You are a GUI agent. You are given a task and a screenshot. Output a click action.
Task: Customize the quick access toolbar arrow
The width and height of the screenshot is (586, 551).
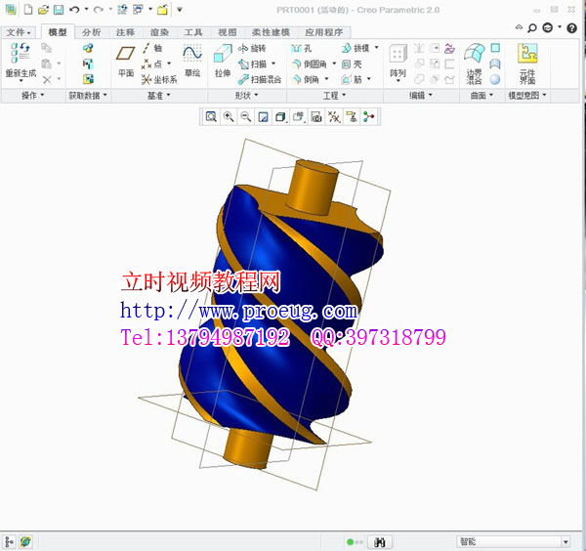[180, 10]
